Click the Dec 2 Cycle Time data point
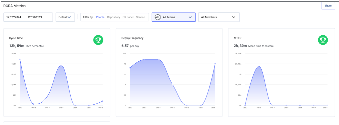The height and width of the screenshot is (125, 339). [20, 59]
